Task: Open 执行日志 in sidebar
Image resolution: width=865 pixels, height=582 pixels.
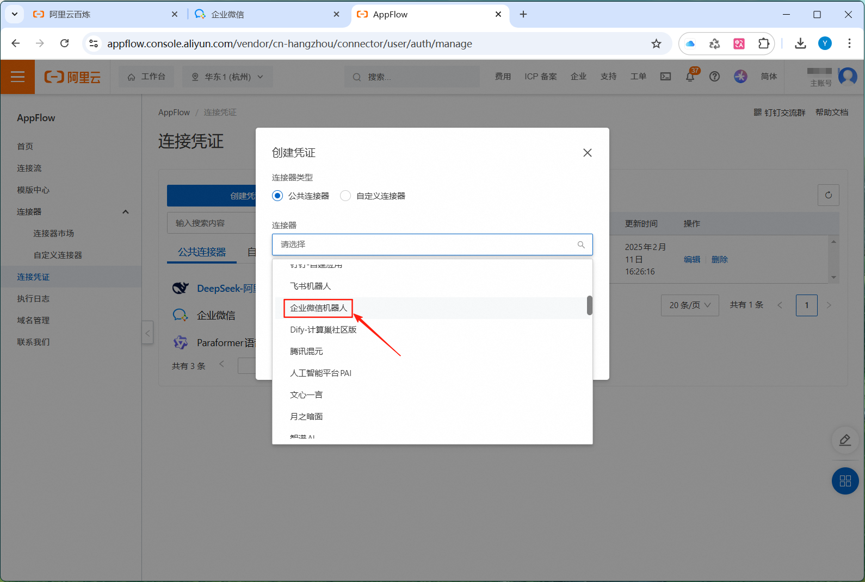Action: (33, 299)
